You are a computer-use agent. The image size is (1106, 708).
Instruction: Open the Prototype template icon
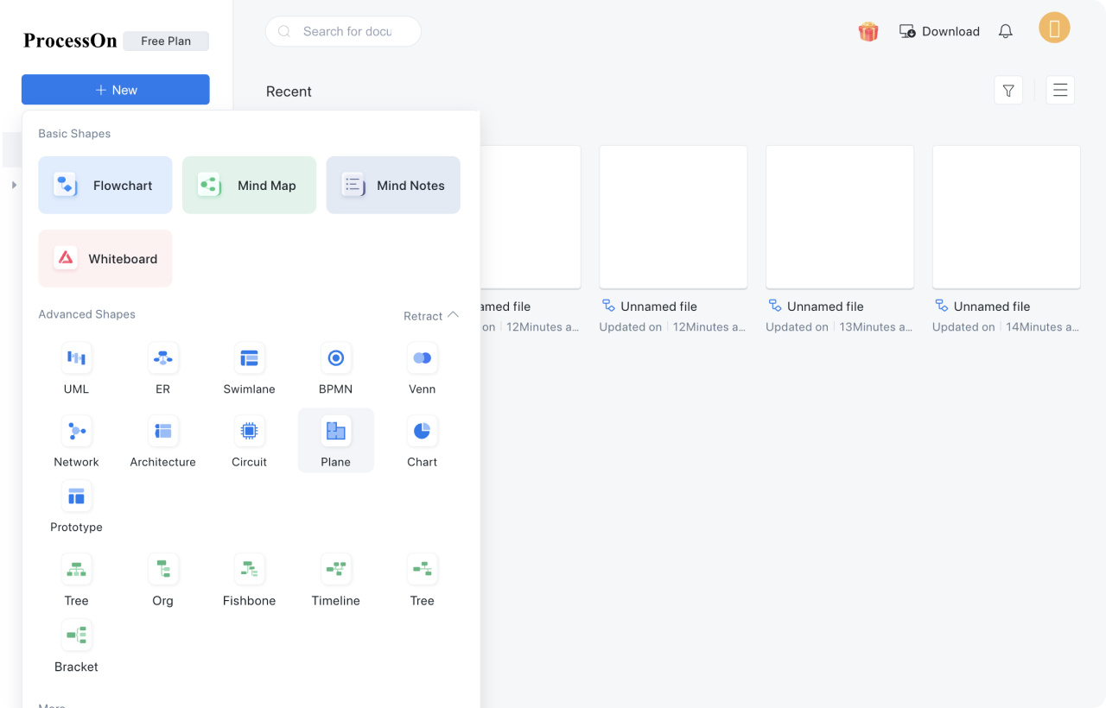(76, 496)
